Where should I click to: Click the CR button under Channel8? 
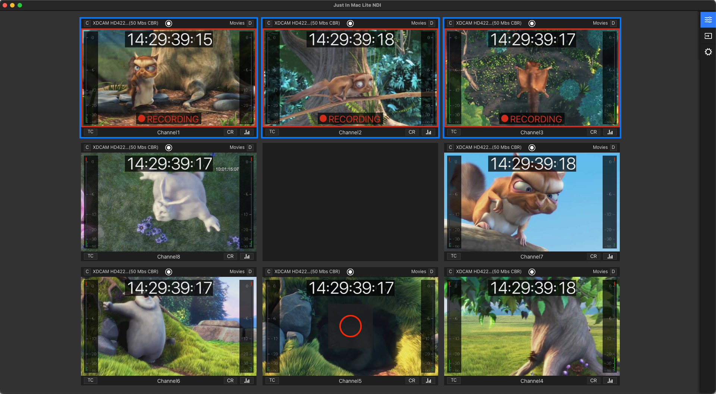(x=230, y=256)
